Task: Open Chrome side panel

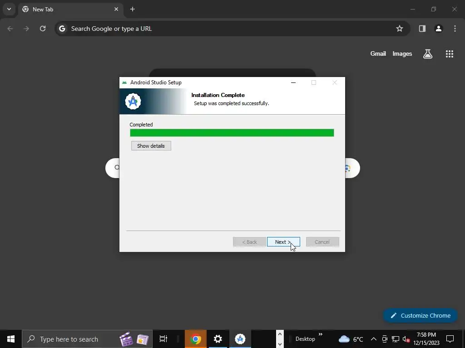Action: (x=422, y=29)
